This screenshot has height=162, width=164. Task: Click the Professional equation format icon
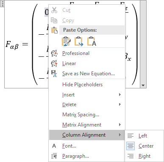[54, 53]
